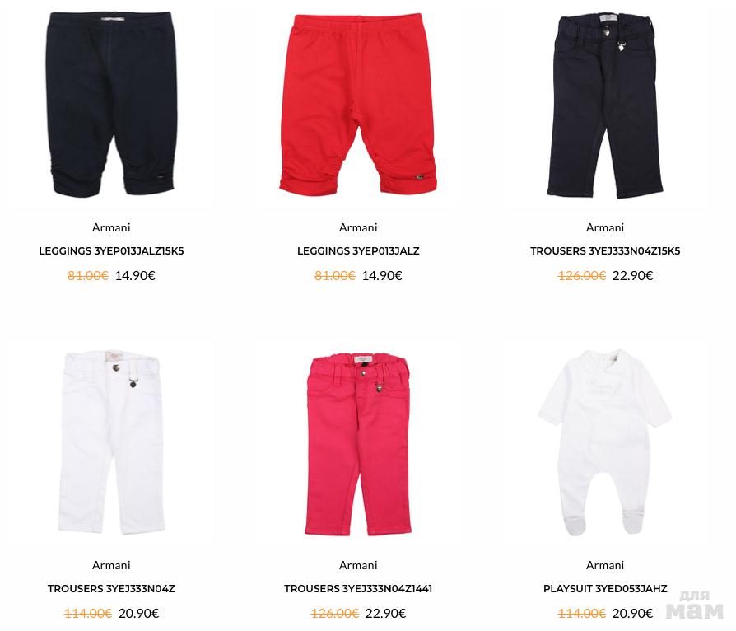Click Armani brand label above playsuit title
This screenshot has height=631, width=736.
(x=605, y=565)
